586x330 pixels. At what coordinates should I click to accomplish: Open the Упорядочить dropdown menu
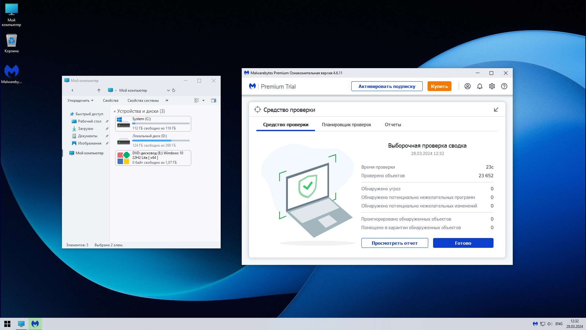(80, 101)
